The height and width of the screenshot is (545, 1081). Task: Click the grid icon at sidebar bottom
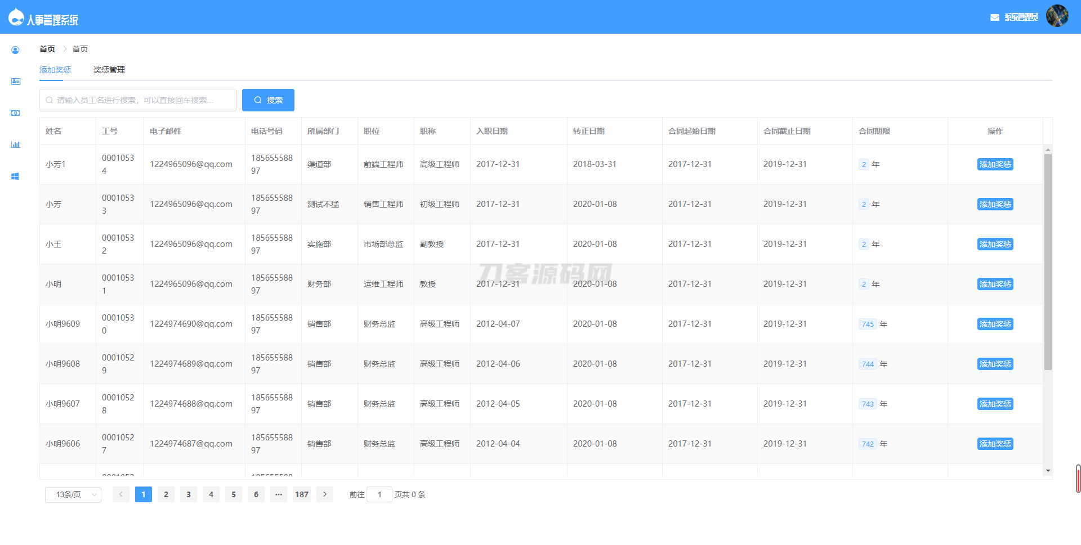16,175
